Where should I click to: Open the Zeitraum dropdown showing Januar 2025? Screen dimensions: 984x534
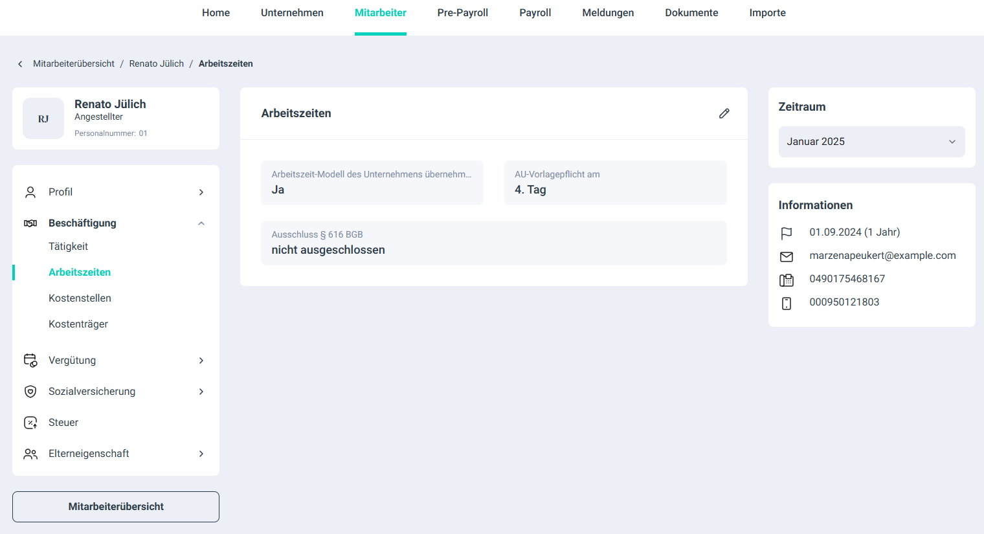coord(871,142)
